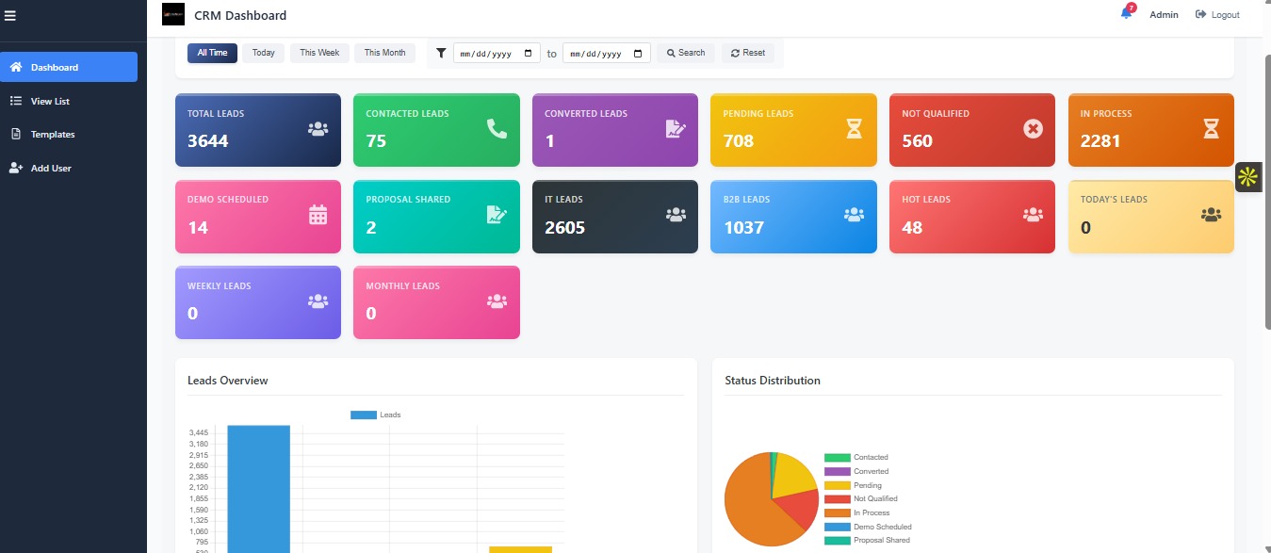Click the hourglass icon on Pending Leads card
Screen dimensions: 1271x553
click(854, 129)
